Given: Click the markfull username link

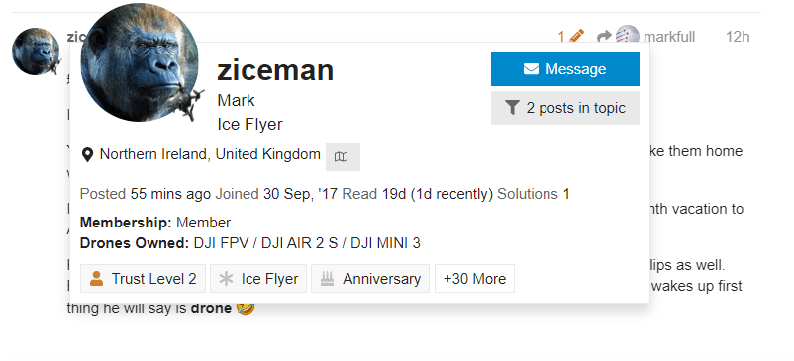Looking at the screenshot, I should click(669, 37).
